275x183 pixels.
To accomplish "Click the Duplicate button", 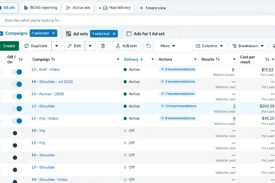I will (36, 46).
